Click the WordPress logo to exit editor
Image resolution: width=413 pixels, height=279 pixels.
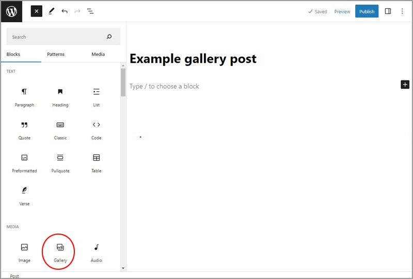point(11,11)
